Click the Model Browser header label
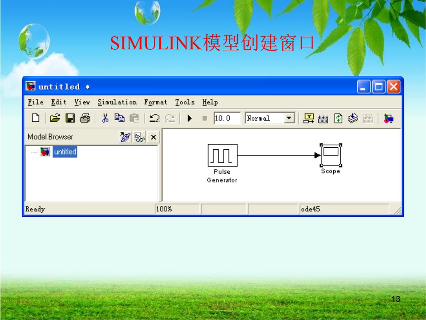Image resolution: width=426 pixels, height=320 pixels. (50, 137)
